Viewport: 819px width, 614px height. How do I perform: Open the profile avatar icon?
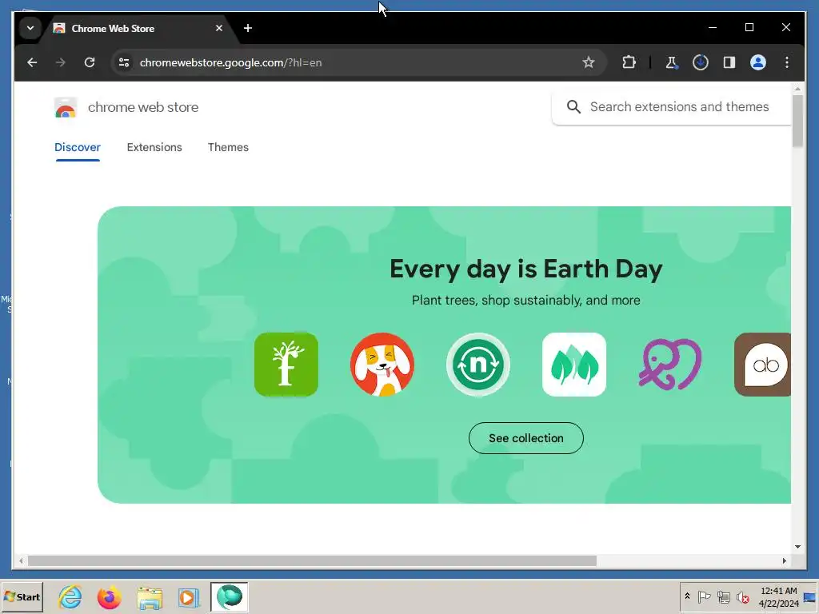click(758, 62)
